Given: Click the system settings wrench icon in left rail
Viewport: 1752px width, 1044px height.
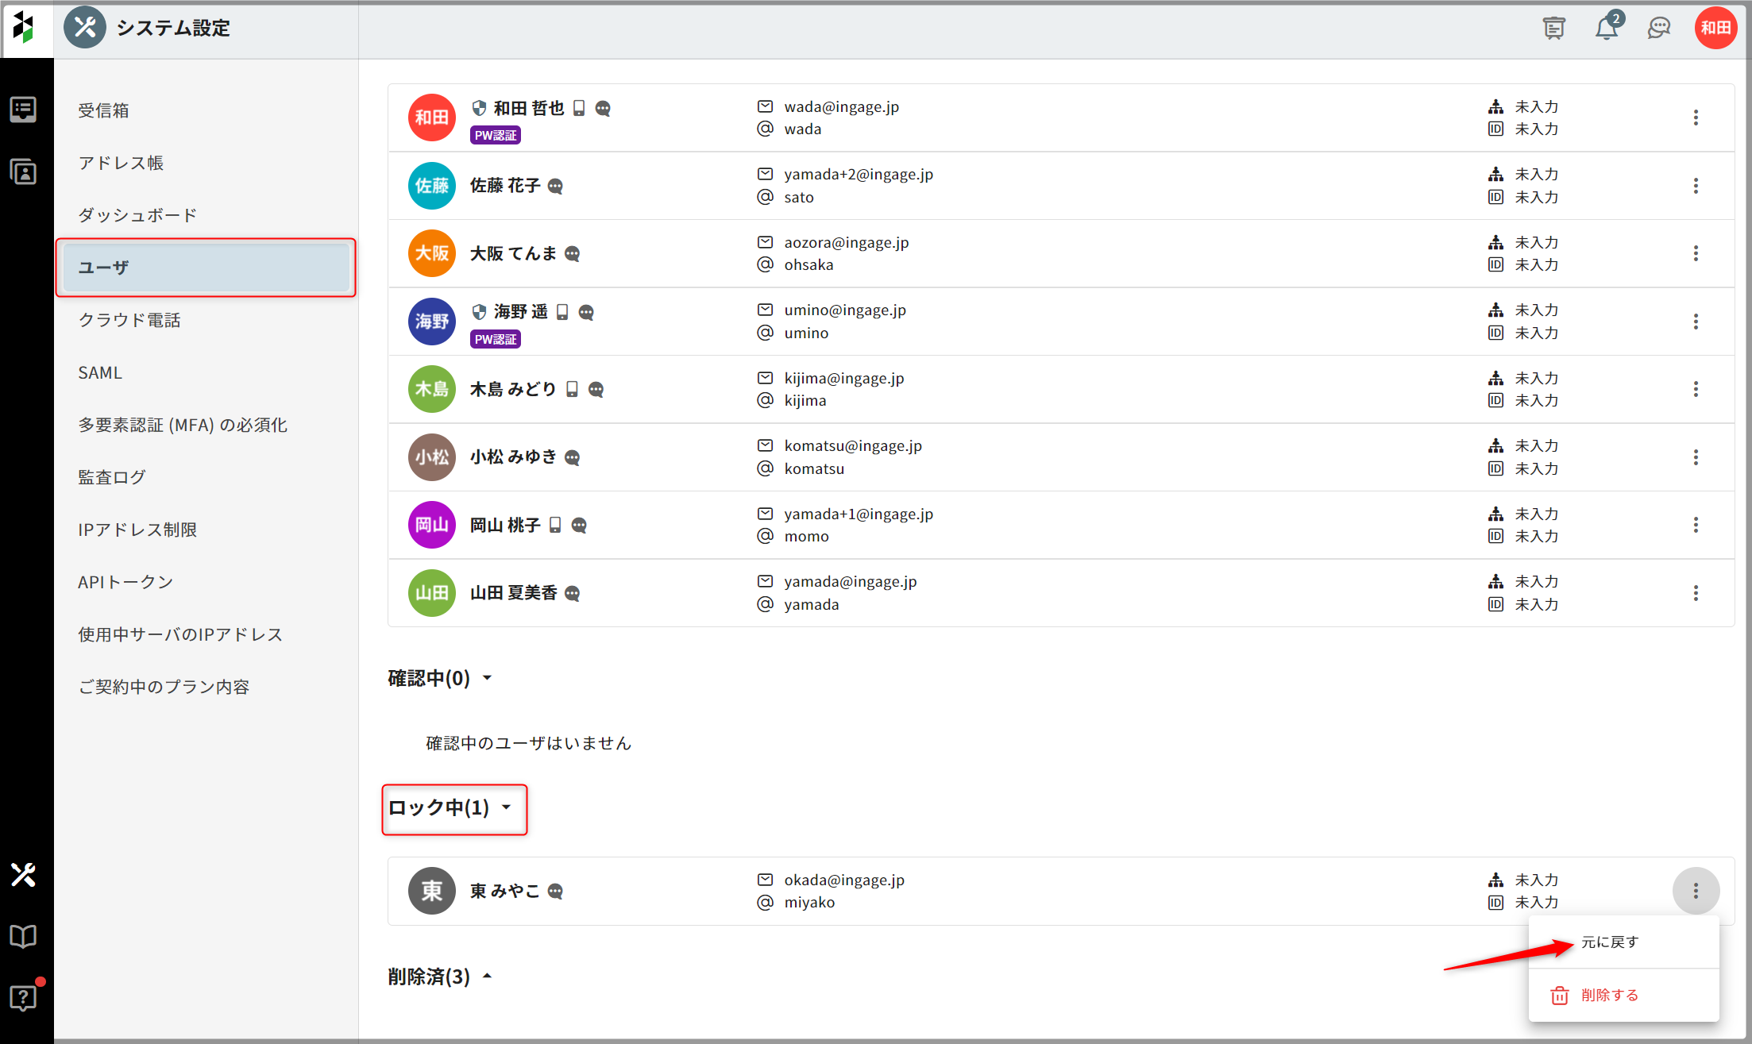Looking at the screenshot, I should (23, 874).
